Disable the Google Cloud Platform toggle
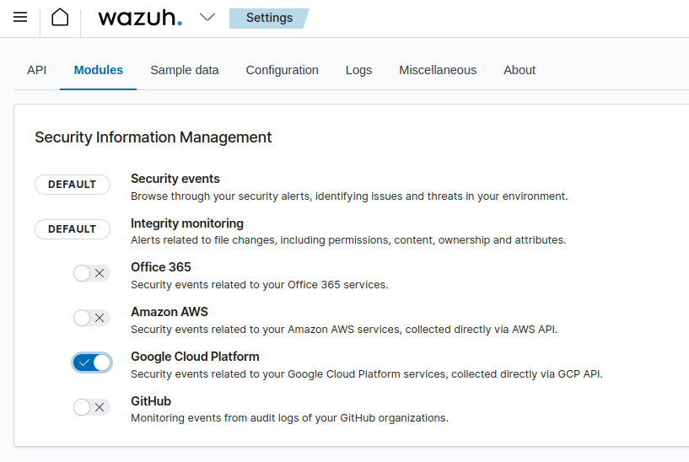This screenshot has height=462, width=689. 92,363
